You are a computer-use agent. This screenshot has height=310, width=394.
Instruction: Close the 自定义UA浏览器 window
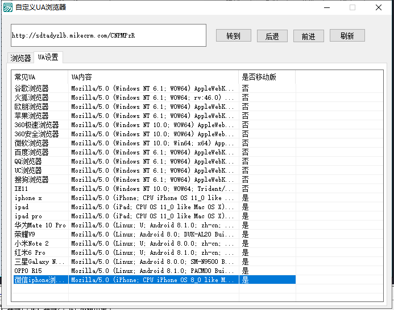click(379, 7)
